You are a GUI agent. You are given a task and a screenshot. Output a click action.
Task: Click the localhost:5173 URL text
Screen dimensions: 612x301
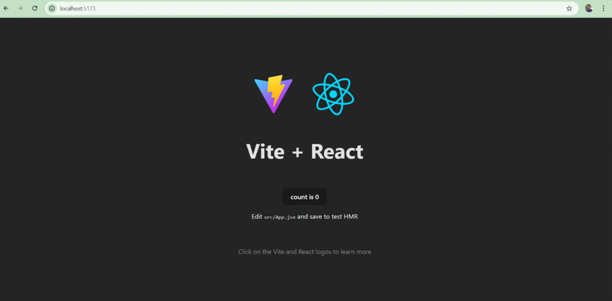click(x=77, y=8)
